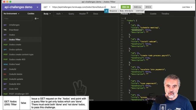Switch to the response Cookie tab

[x=153, y=14]
